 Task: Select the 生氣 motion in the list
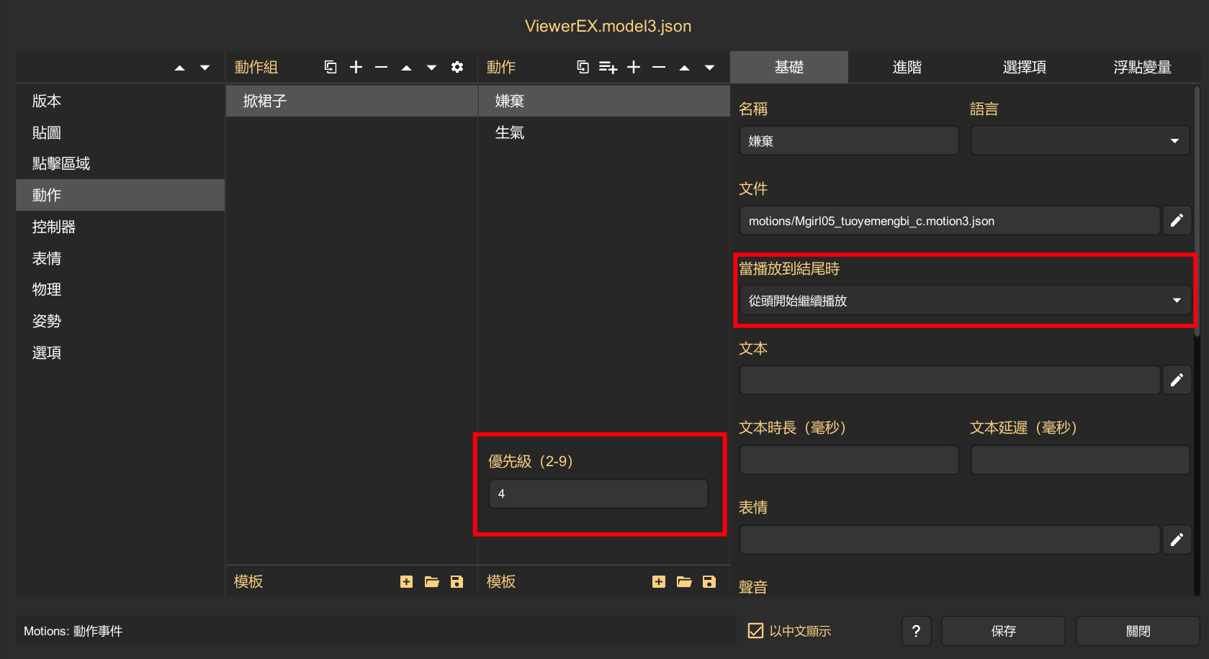click(510, 132)
